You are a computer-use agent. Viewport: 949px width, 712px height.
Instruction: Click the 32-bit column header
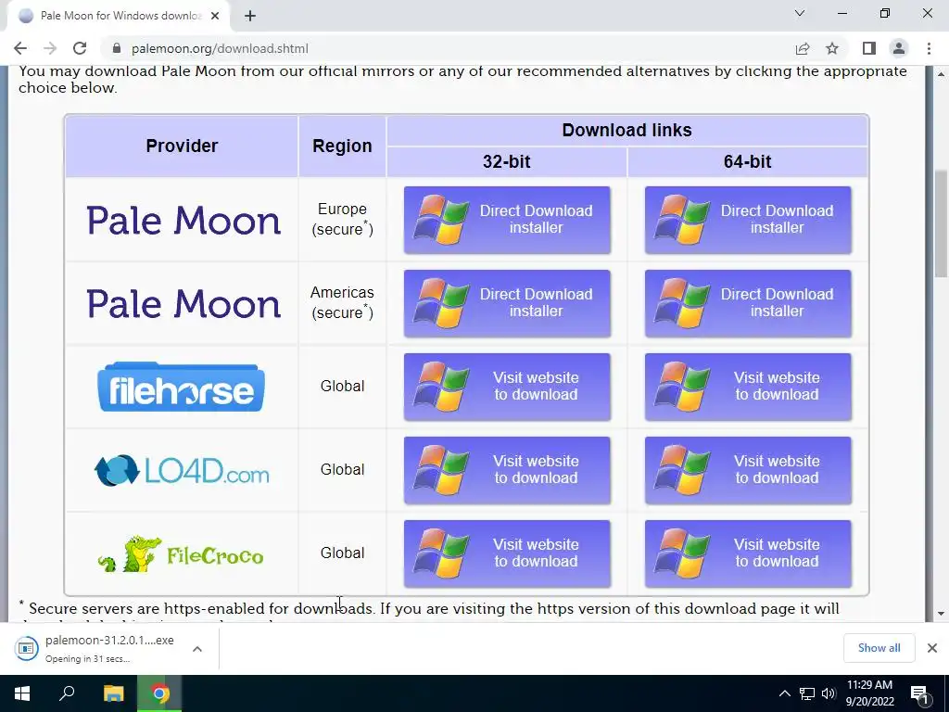[x=507, y=161]
